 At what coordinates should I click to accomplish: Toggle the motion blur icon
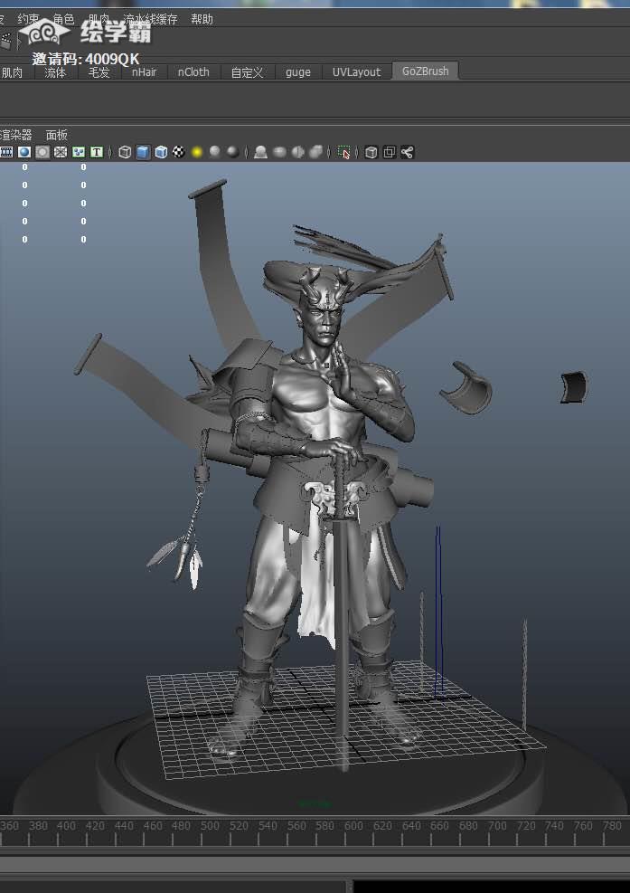point(279,152)
